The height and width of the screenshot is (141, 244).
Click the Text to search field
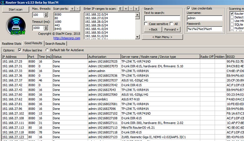162,18
